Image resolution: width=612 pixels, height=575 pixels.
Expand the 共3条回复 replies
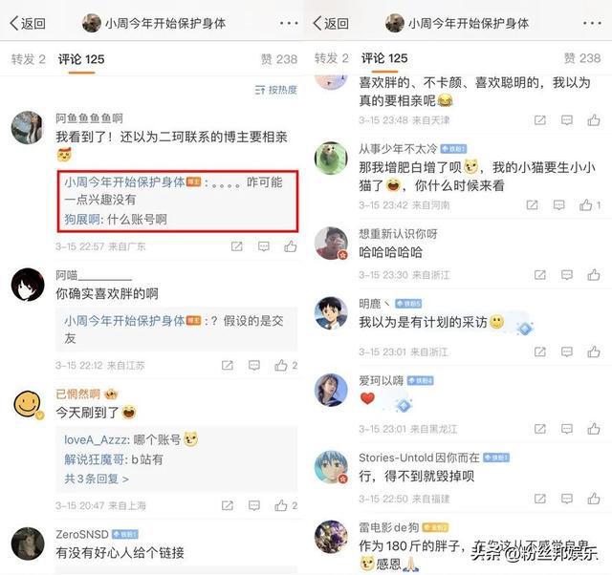97,479
